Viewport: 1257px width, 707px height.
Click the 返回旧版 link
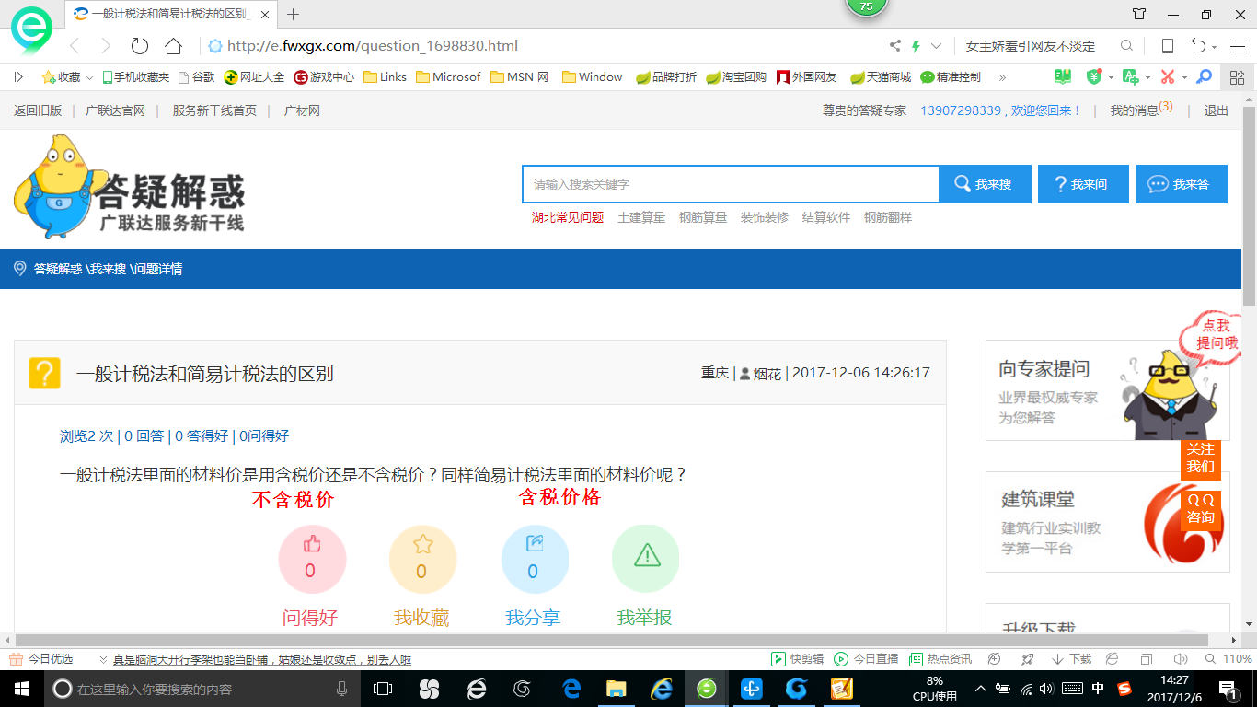click(x=38, y=110)
